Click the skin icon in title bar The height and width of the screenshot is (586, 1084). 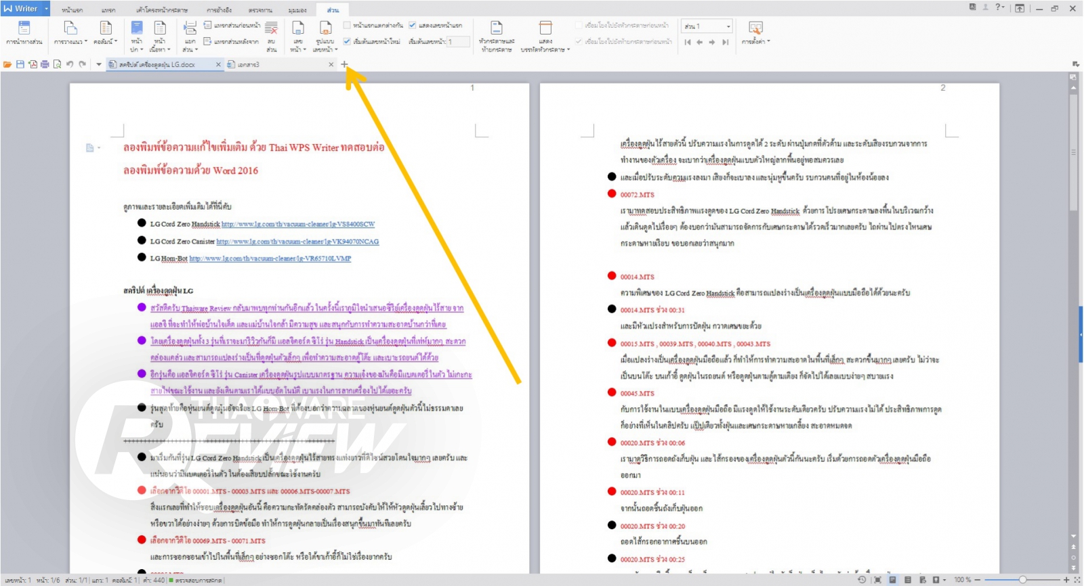(x=974, y=7)
